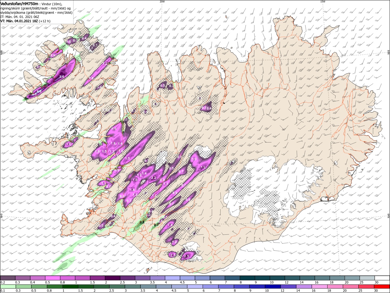Click the deep blue swatch between 10 and 12, lower row
The image size is (390, 293).
pyautogui.click(x=273, y=287)
